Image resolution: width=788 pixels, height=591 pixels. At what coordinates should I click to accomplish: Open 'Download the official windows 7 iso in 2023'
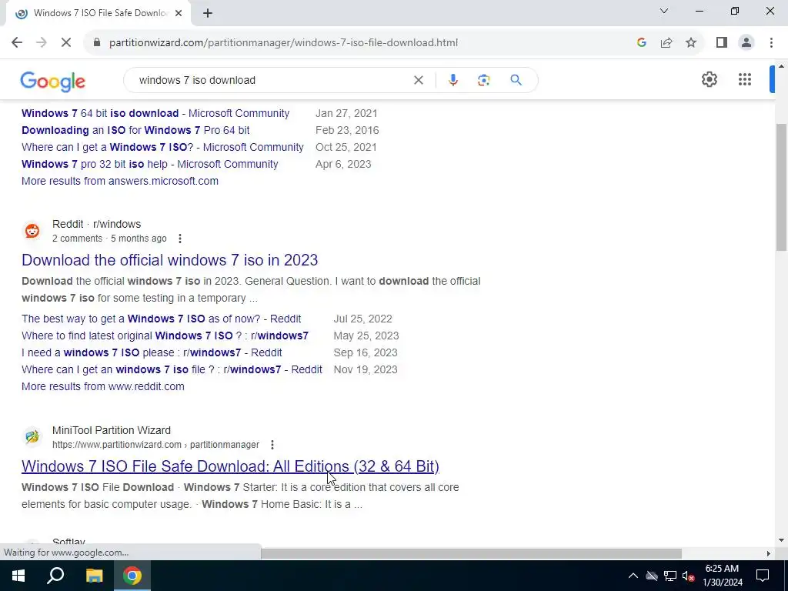(169, 260)
